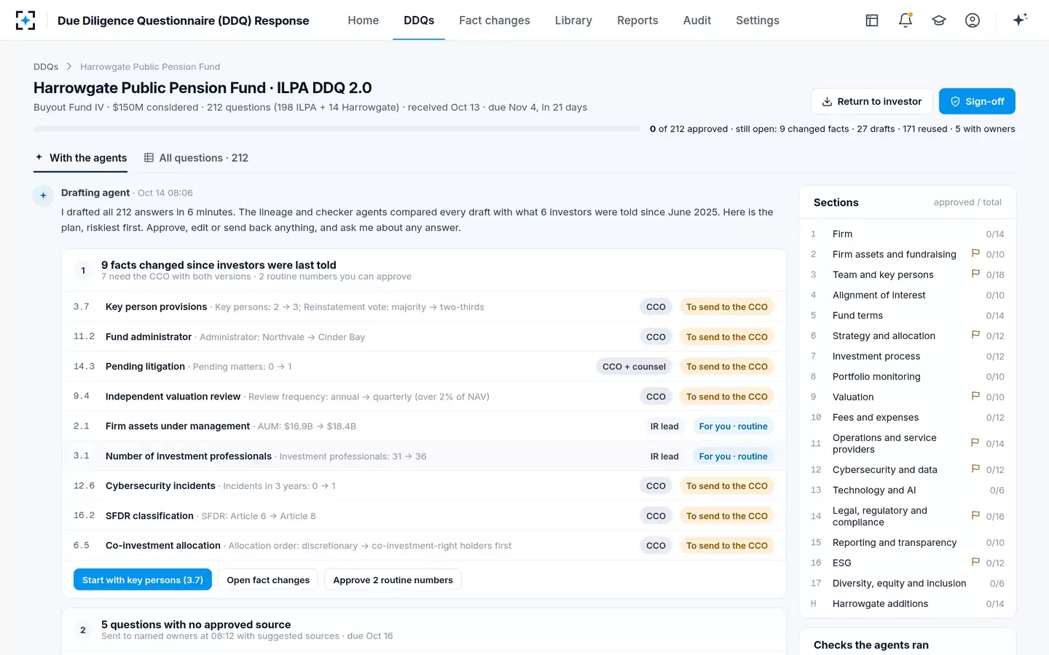The width and height of the screenshot is (1049, 655).
Task: Select Investment process section
Action: (907, 356)
